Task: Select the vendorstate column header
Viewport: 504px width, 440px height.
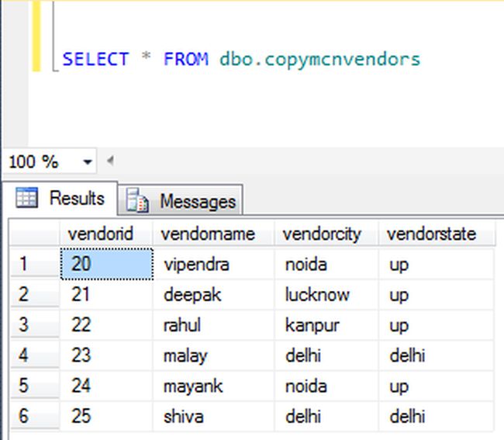Action: coord(437,234)
